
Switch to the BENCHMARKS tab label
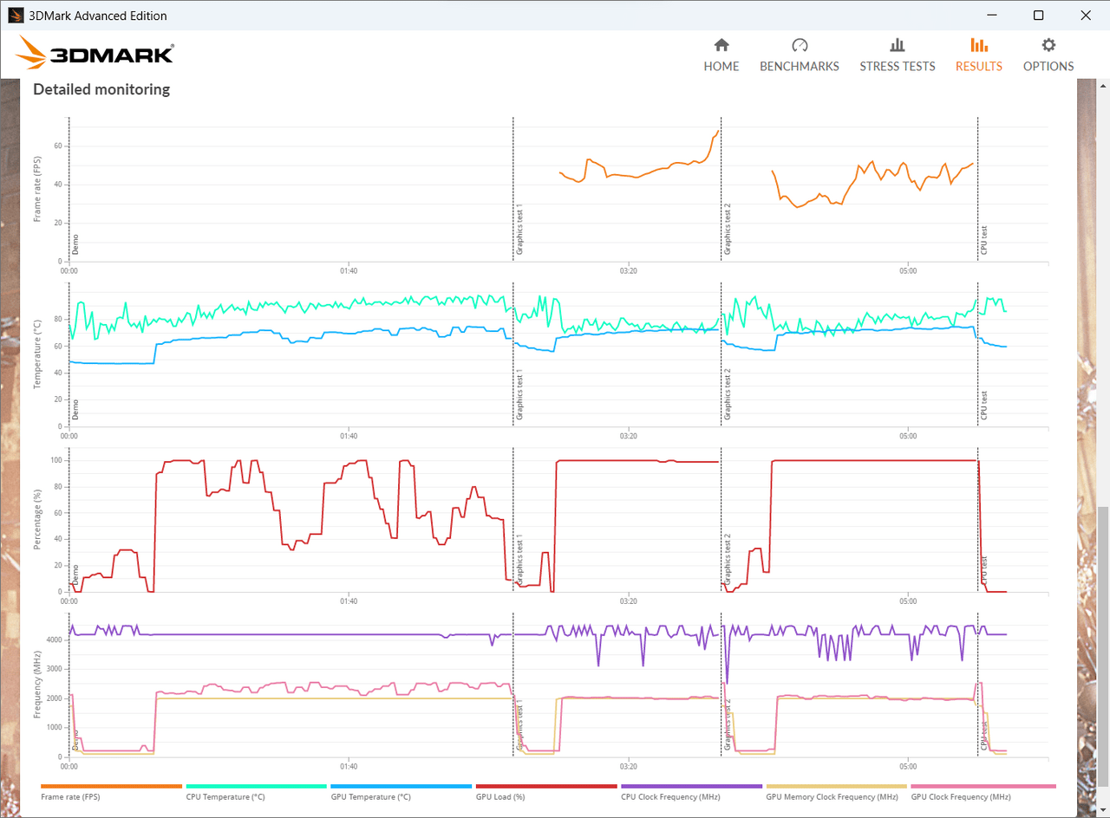coord(800,67)
